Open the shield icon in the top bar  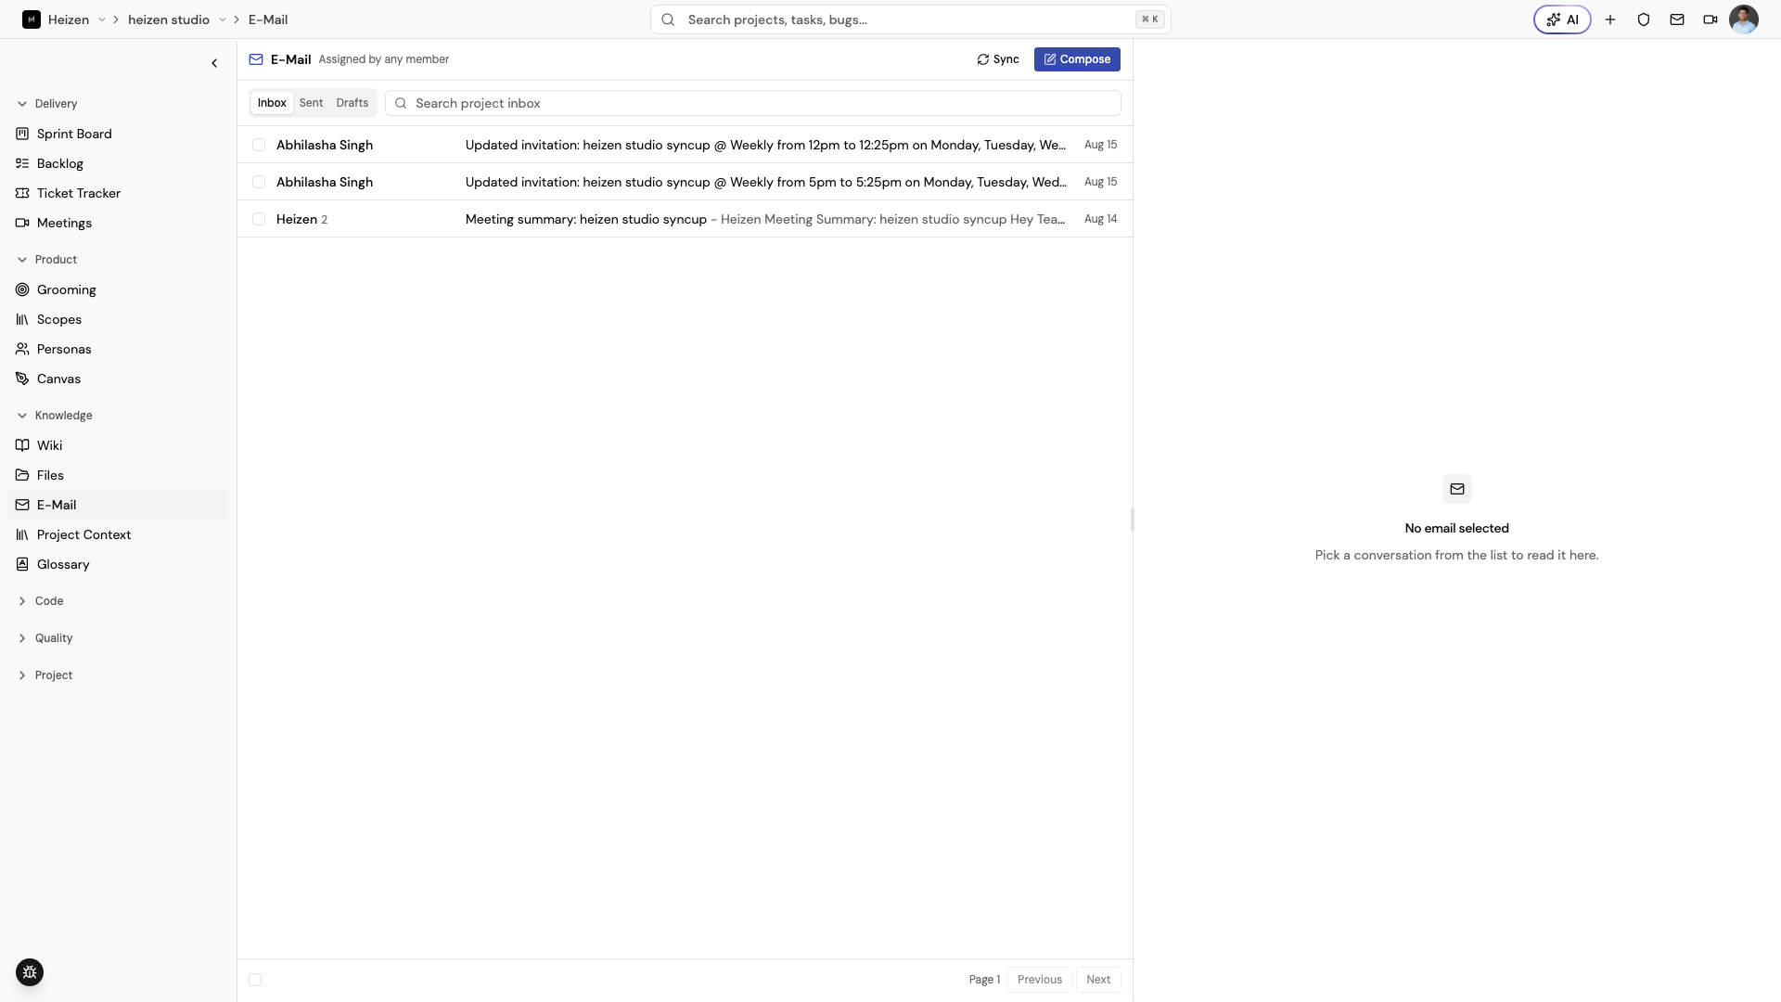tap(1644, 19)
